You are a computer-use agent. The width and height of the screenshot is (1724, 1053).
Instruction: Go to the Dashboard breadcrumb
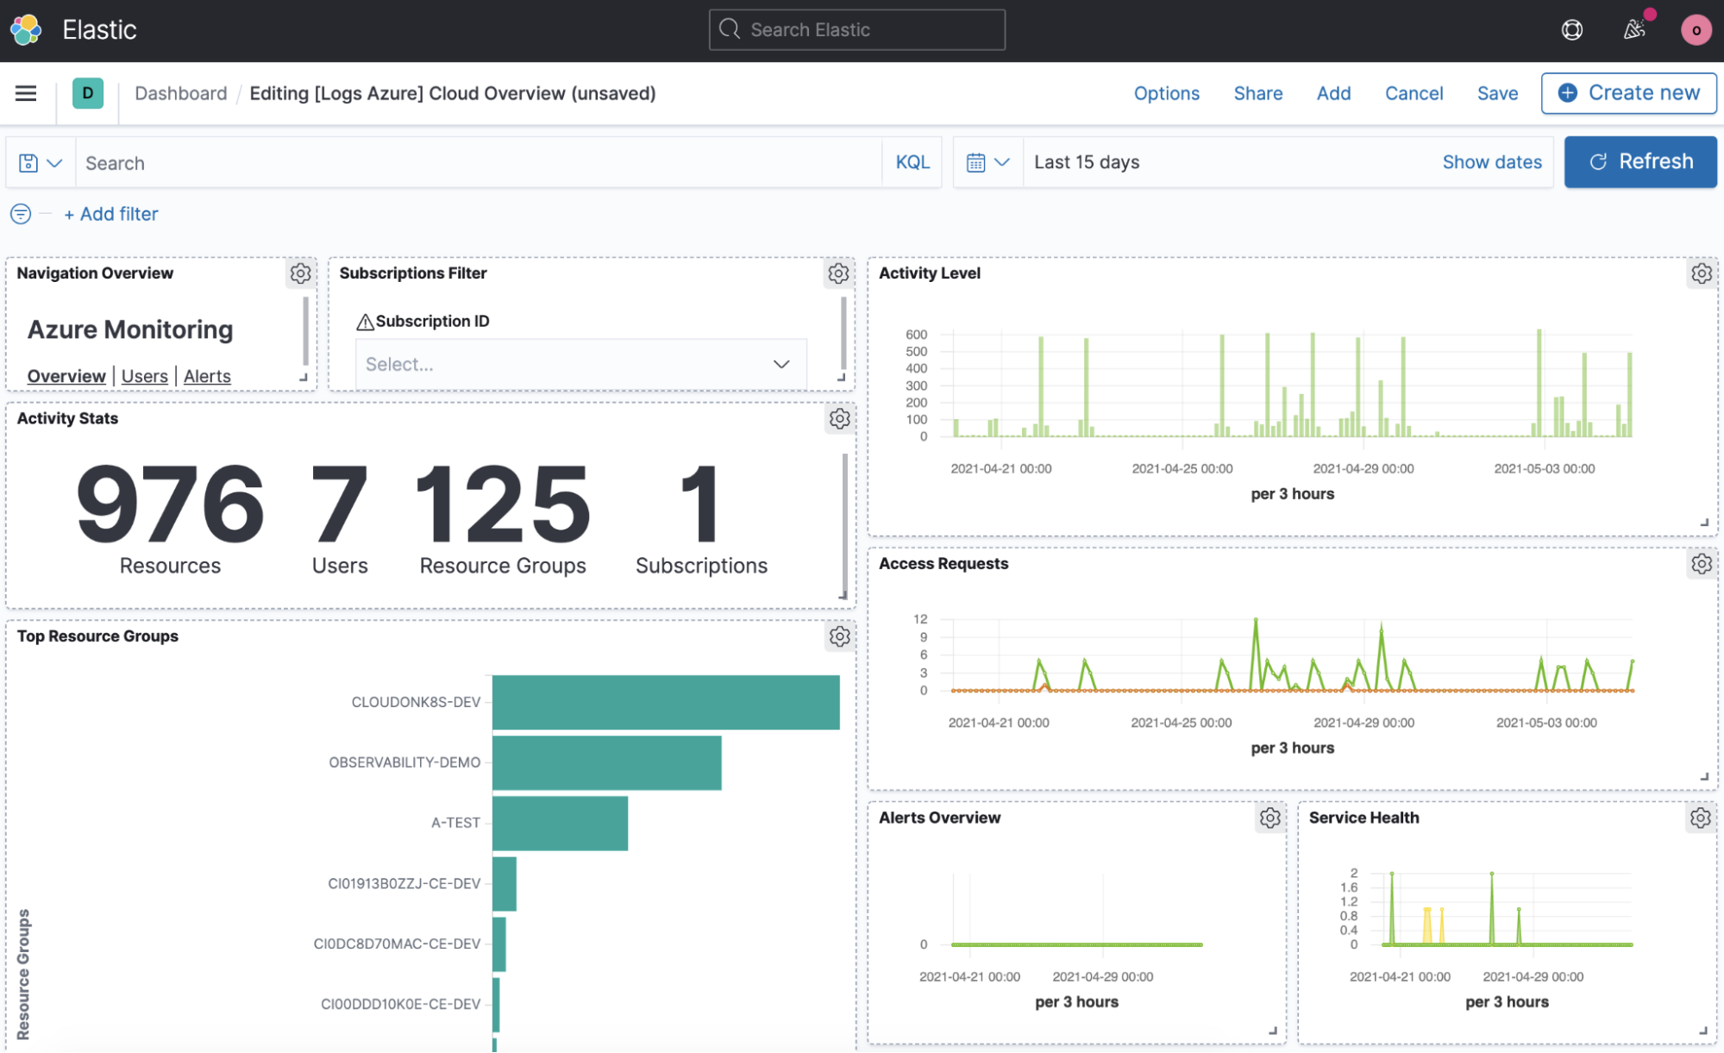coord(181,93)
